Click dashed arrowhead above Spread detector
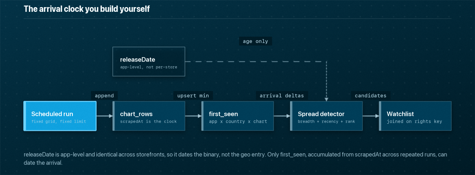 [327, 99]
